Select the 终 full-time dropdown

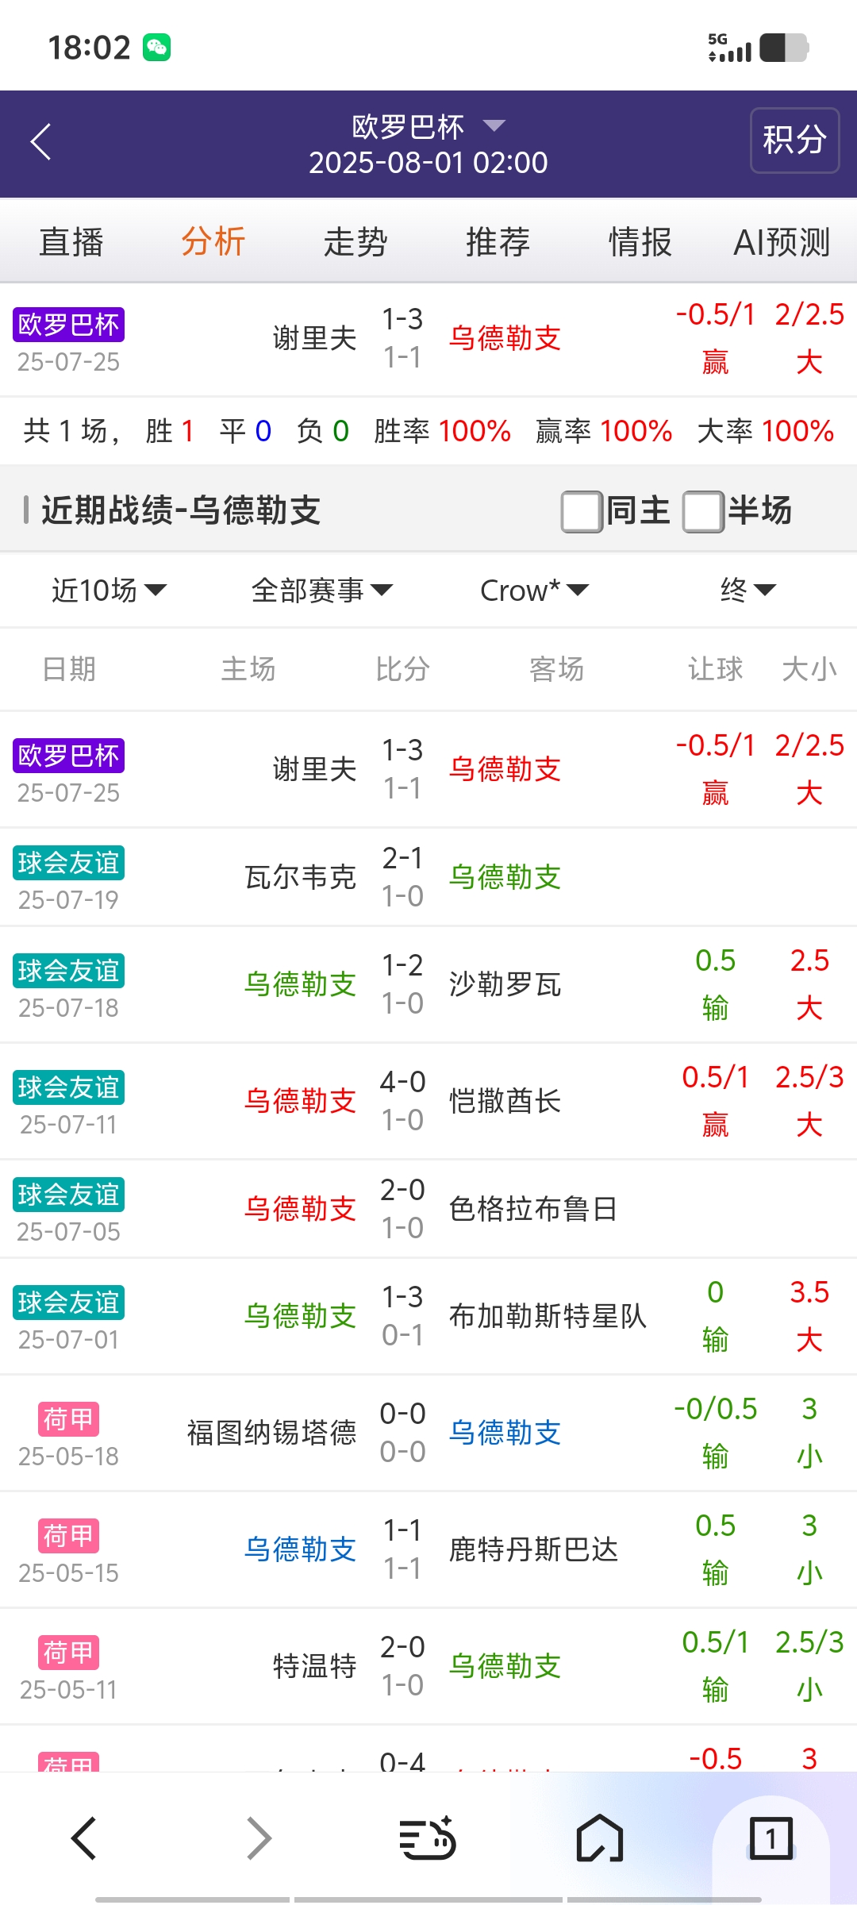pos(747,590)
